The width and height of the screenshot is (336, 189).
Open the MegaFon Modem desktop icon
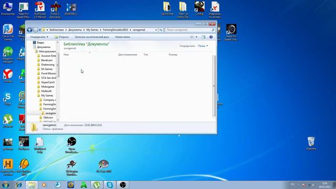click(8, 55)
